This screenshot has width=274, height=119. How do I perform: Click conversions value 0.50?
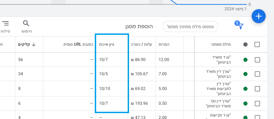coord(163,103)
